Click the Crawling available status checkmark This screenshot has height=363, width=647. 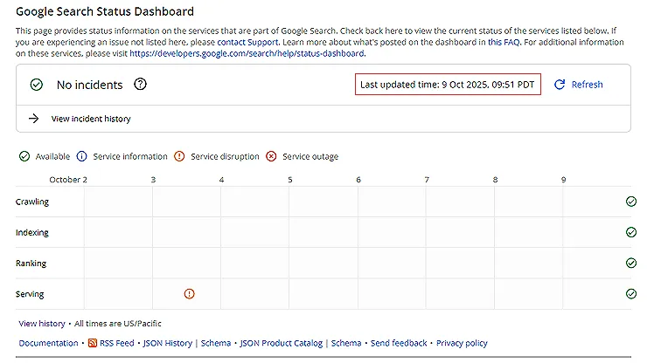pos(631,202)
